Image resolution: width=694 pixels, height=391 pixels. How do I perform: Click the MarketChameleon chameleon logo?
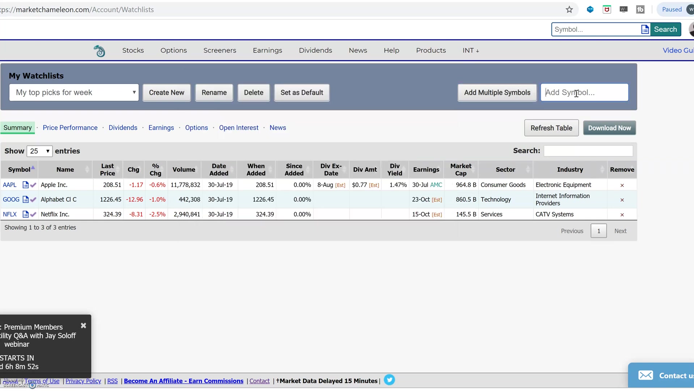(99, 50)
